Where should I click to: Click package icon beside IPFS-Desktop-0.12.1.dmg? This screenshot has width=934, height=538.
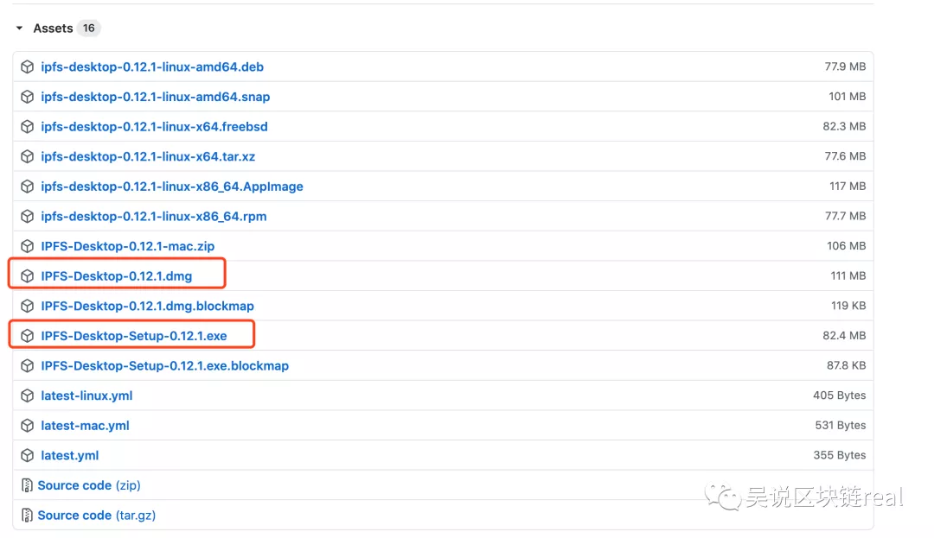(x=28, y=275)
